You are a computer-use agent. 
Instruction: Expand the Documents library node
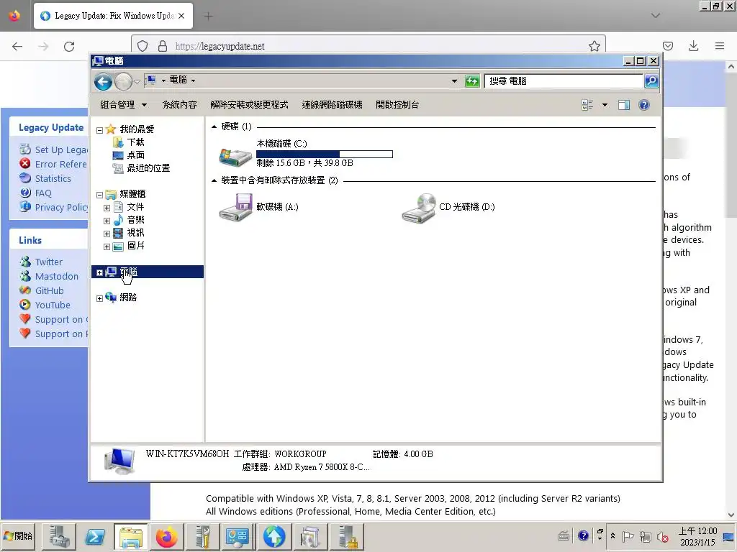coord(107,208)
